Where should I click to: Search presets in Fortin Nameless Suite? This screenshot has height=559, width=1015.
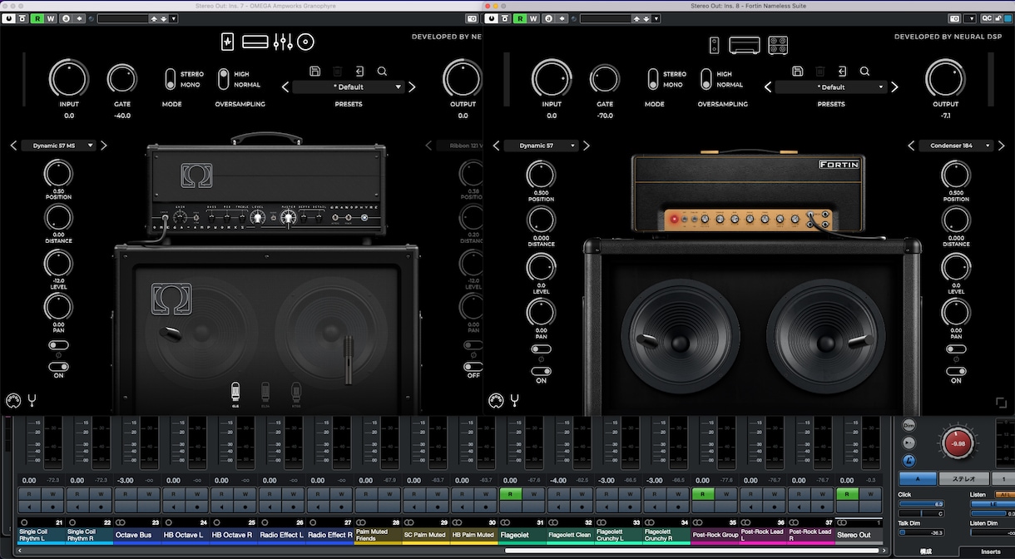864,72
